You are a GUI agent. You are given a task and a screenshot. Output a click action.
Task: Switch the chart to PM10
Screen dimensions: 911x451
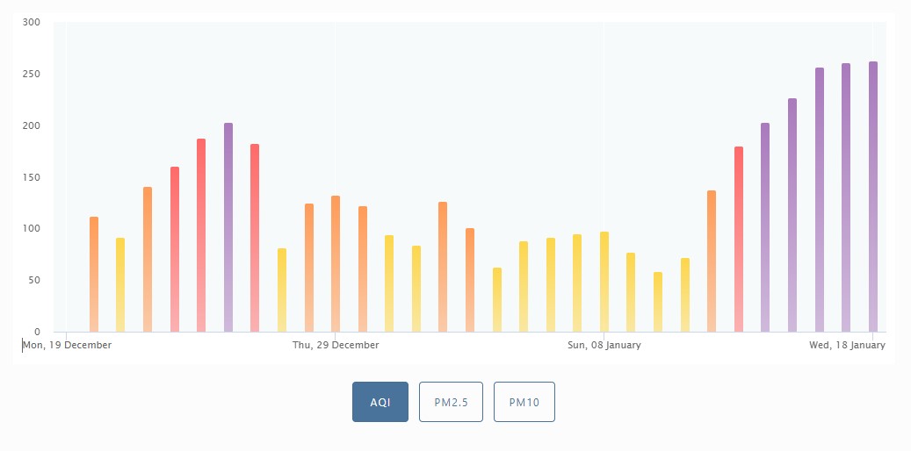click(x=524, y=402)
